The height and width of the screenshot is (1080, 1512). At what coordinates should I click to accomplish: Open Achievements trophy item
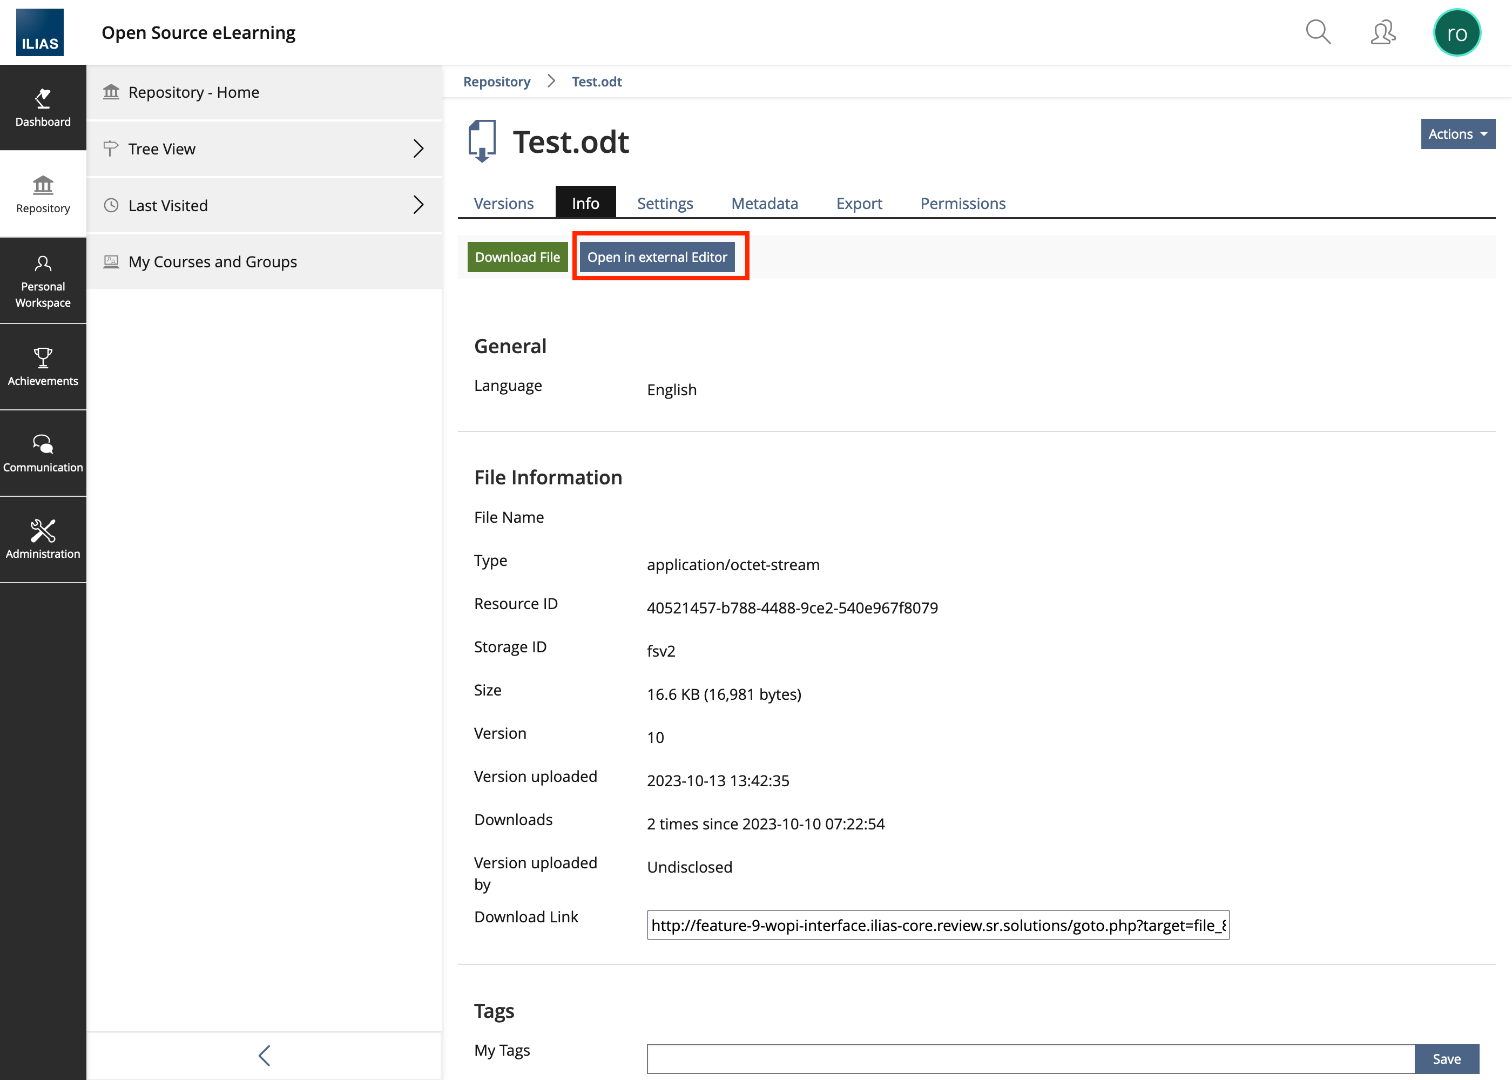(x=43, y=367)
